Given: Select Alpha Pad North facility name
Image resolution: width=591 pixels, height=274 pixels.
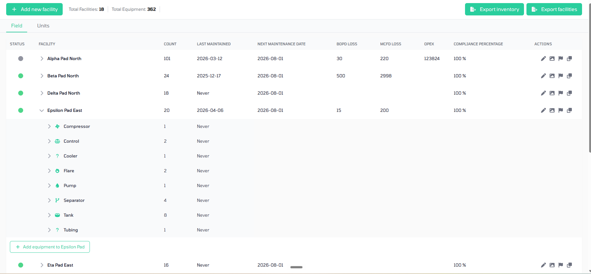Looking at the screenshot, I should (x=64, y=59).
